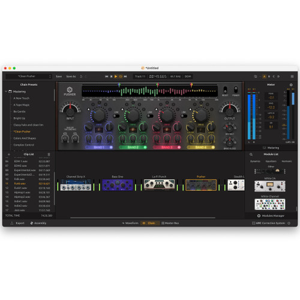Click the Band 1 large blue drive knob
The height and width of the screenshot is (300, 300).
(x=99, y=115)
